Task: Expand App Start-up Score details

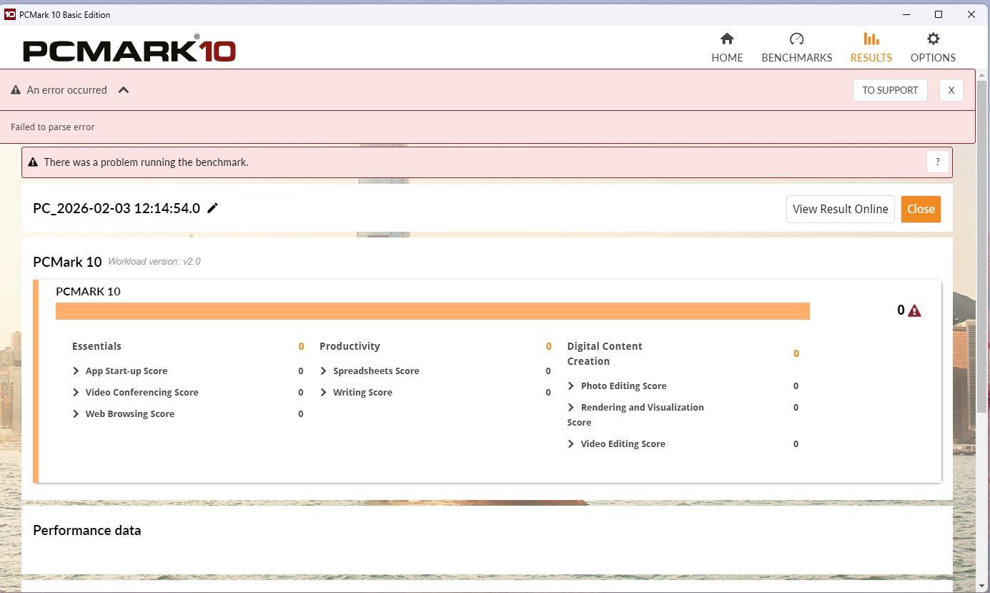Action: tap(76, 371)
